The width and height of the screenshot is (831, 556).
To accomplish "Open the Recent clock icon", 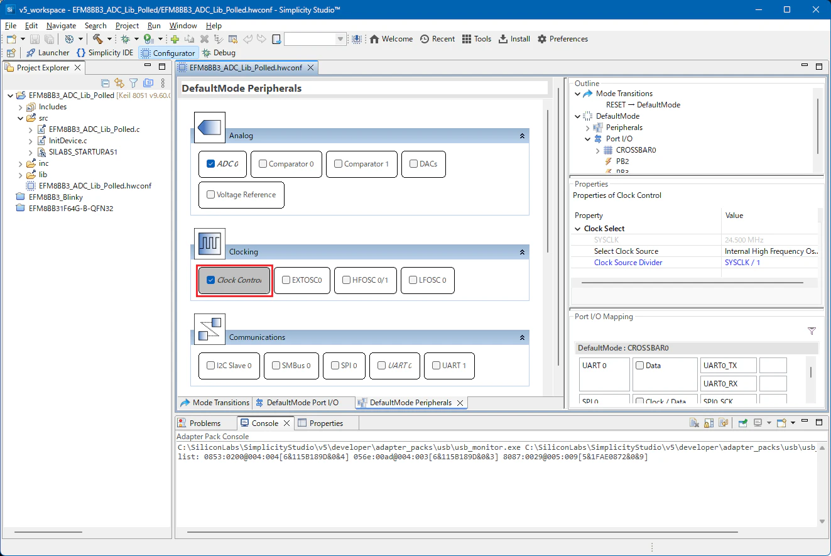I will point(425,39).
